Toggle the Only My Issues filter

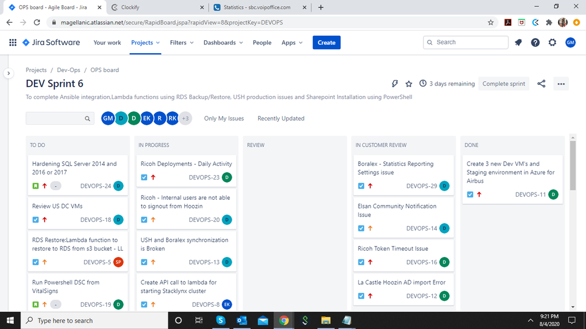point(224,118)
